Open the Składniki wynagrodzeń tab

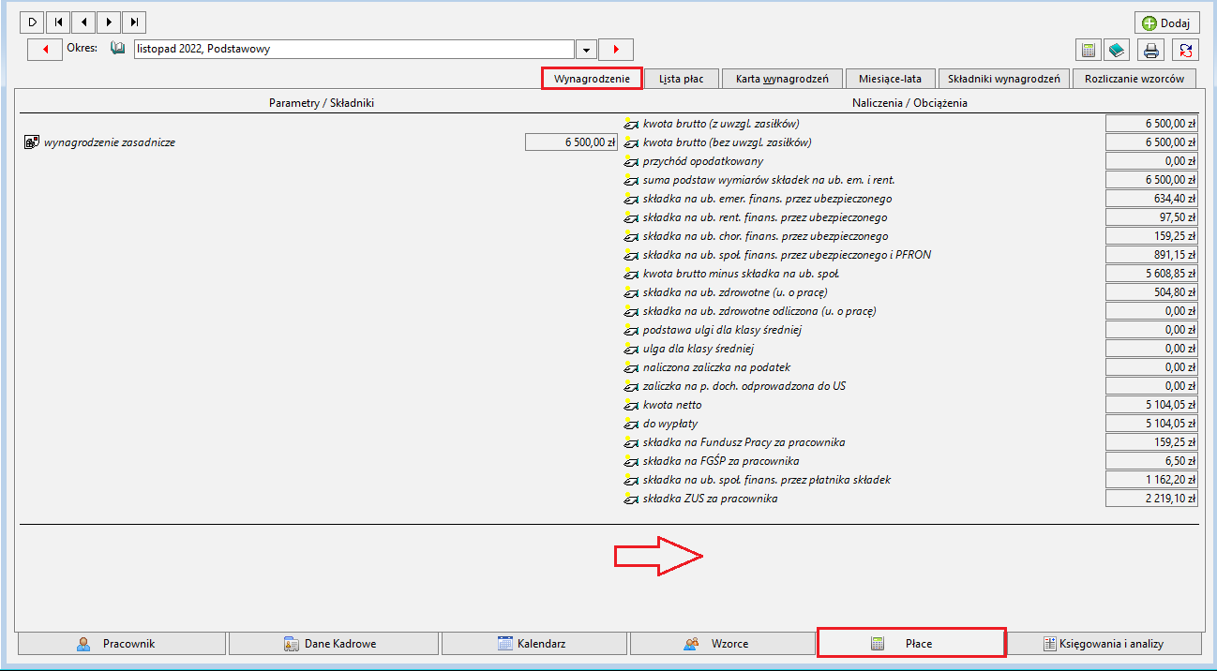tap(1003, 79)
